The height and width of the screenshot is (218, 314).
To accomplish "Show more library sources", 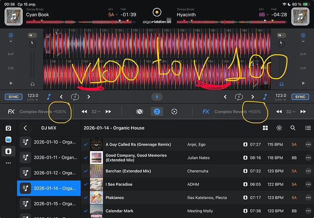I will (x=8, y=163).
